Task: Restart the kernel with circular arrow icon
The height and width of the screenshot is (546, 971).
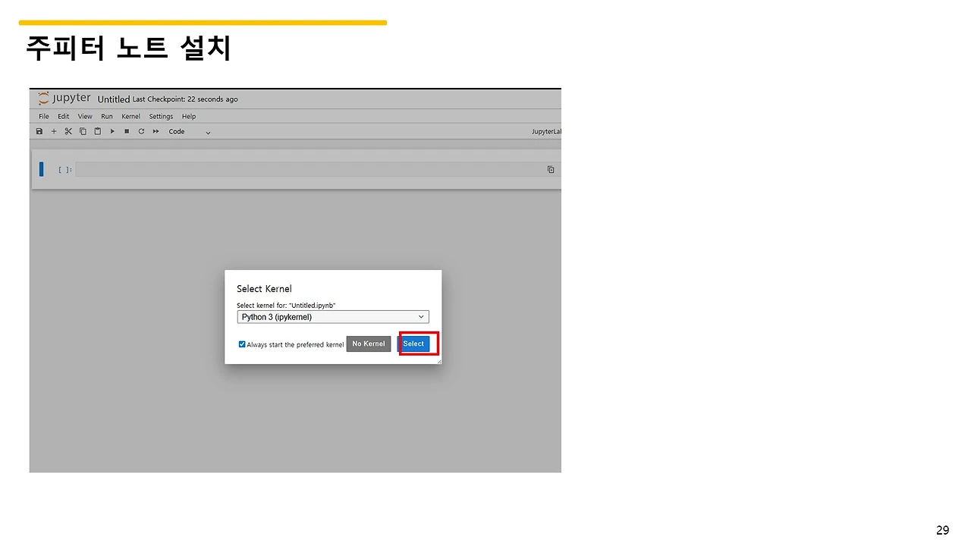Action: point(141,131)
